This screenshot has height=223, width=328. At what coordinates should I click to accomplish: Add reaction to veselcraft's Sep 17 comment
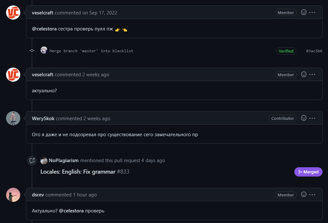pos(304,12)
